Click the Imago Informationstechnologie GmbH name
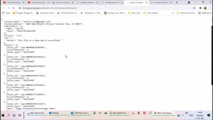Viewport: 213px width, 120px height. 35,109
